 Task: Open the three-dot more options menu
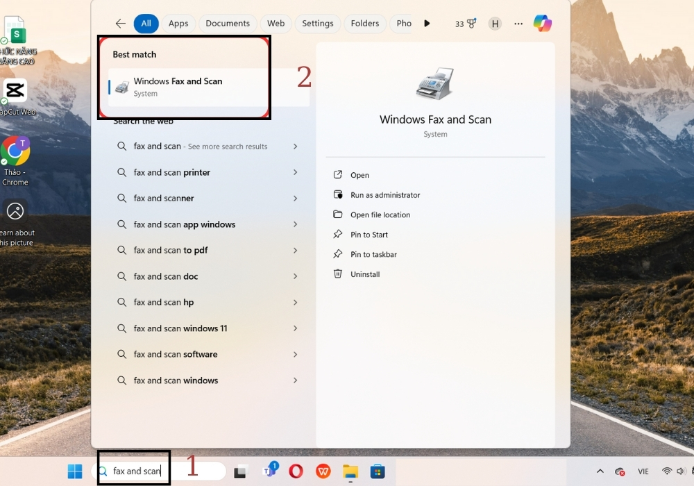click(518, 24)
